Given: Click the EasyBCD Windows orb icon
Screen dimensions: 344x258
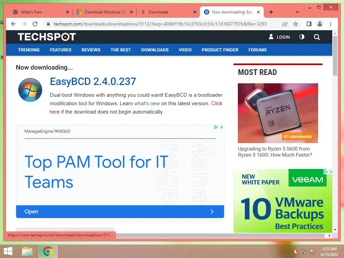Looking at the screenshot, I should point(30,90).
